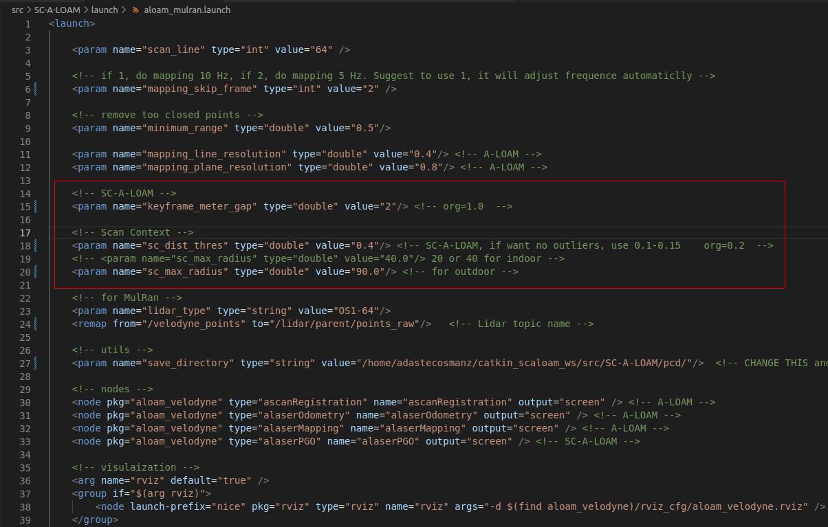Show the change decoration at line 24
Image resolution: width=828 pixels, height=527 pixels.
[35, 324]
